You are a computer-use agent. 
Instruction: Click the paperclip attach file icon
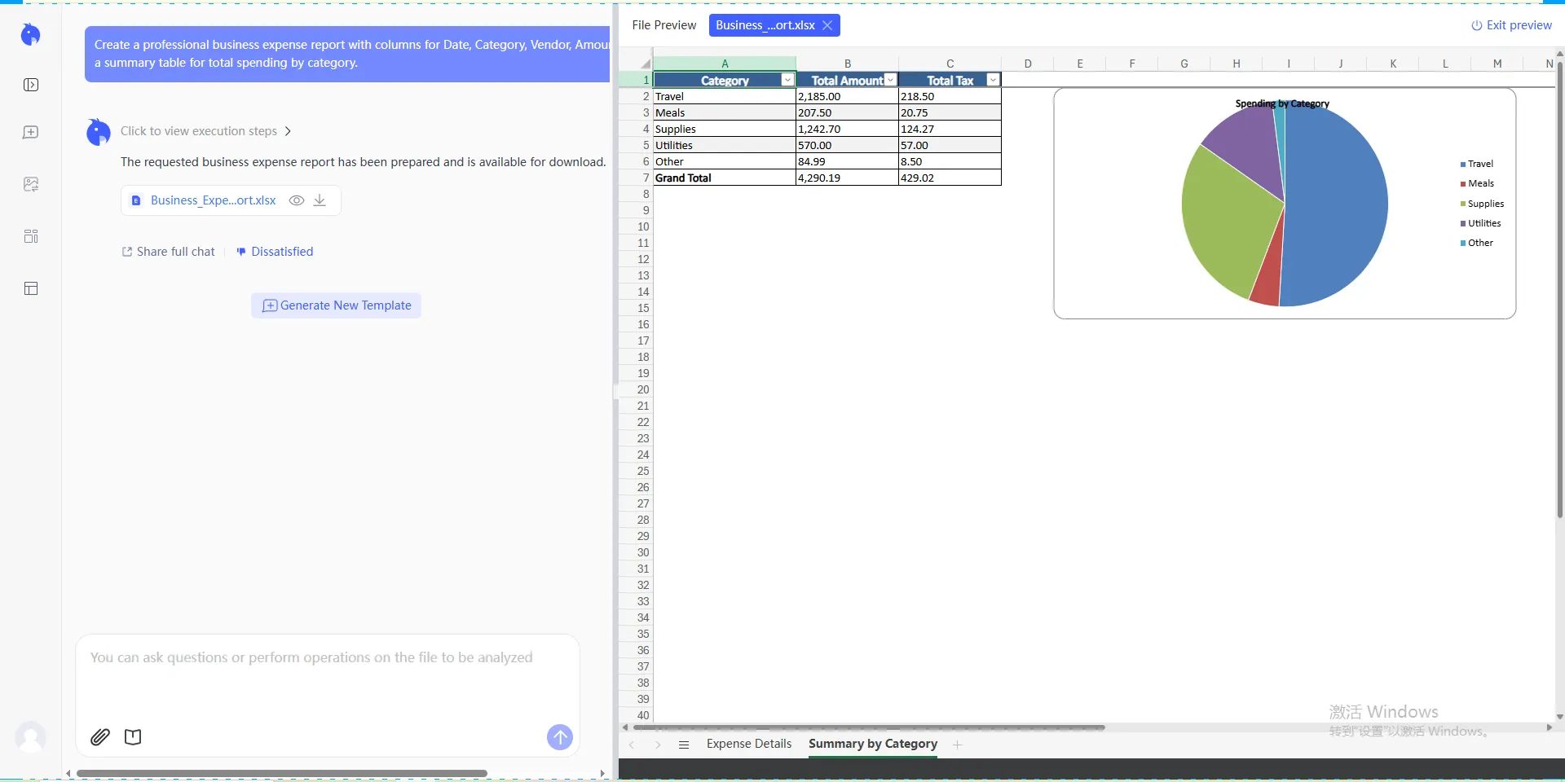(x=100, y=737)
